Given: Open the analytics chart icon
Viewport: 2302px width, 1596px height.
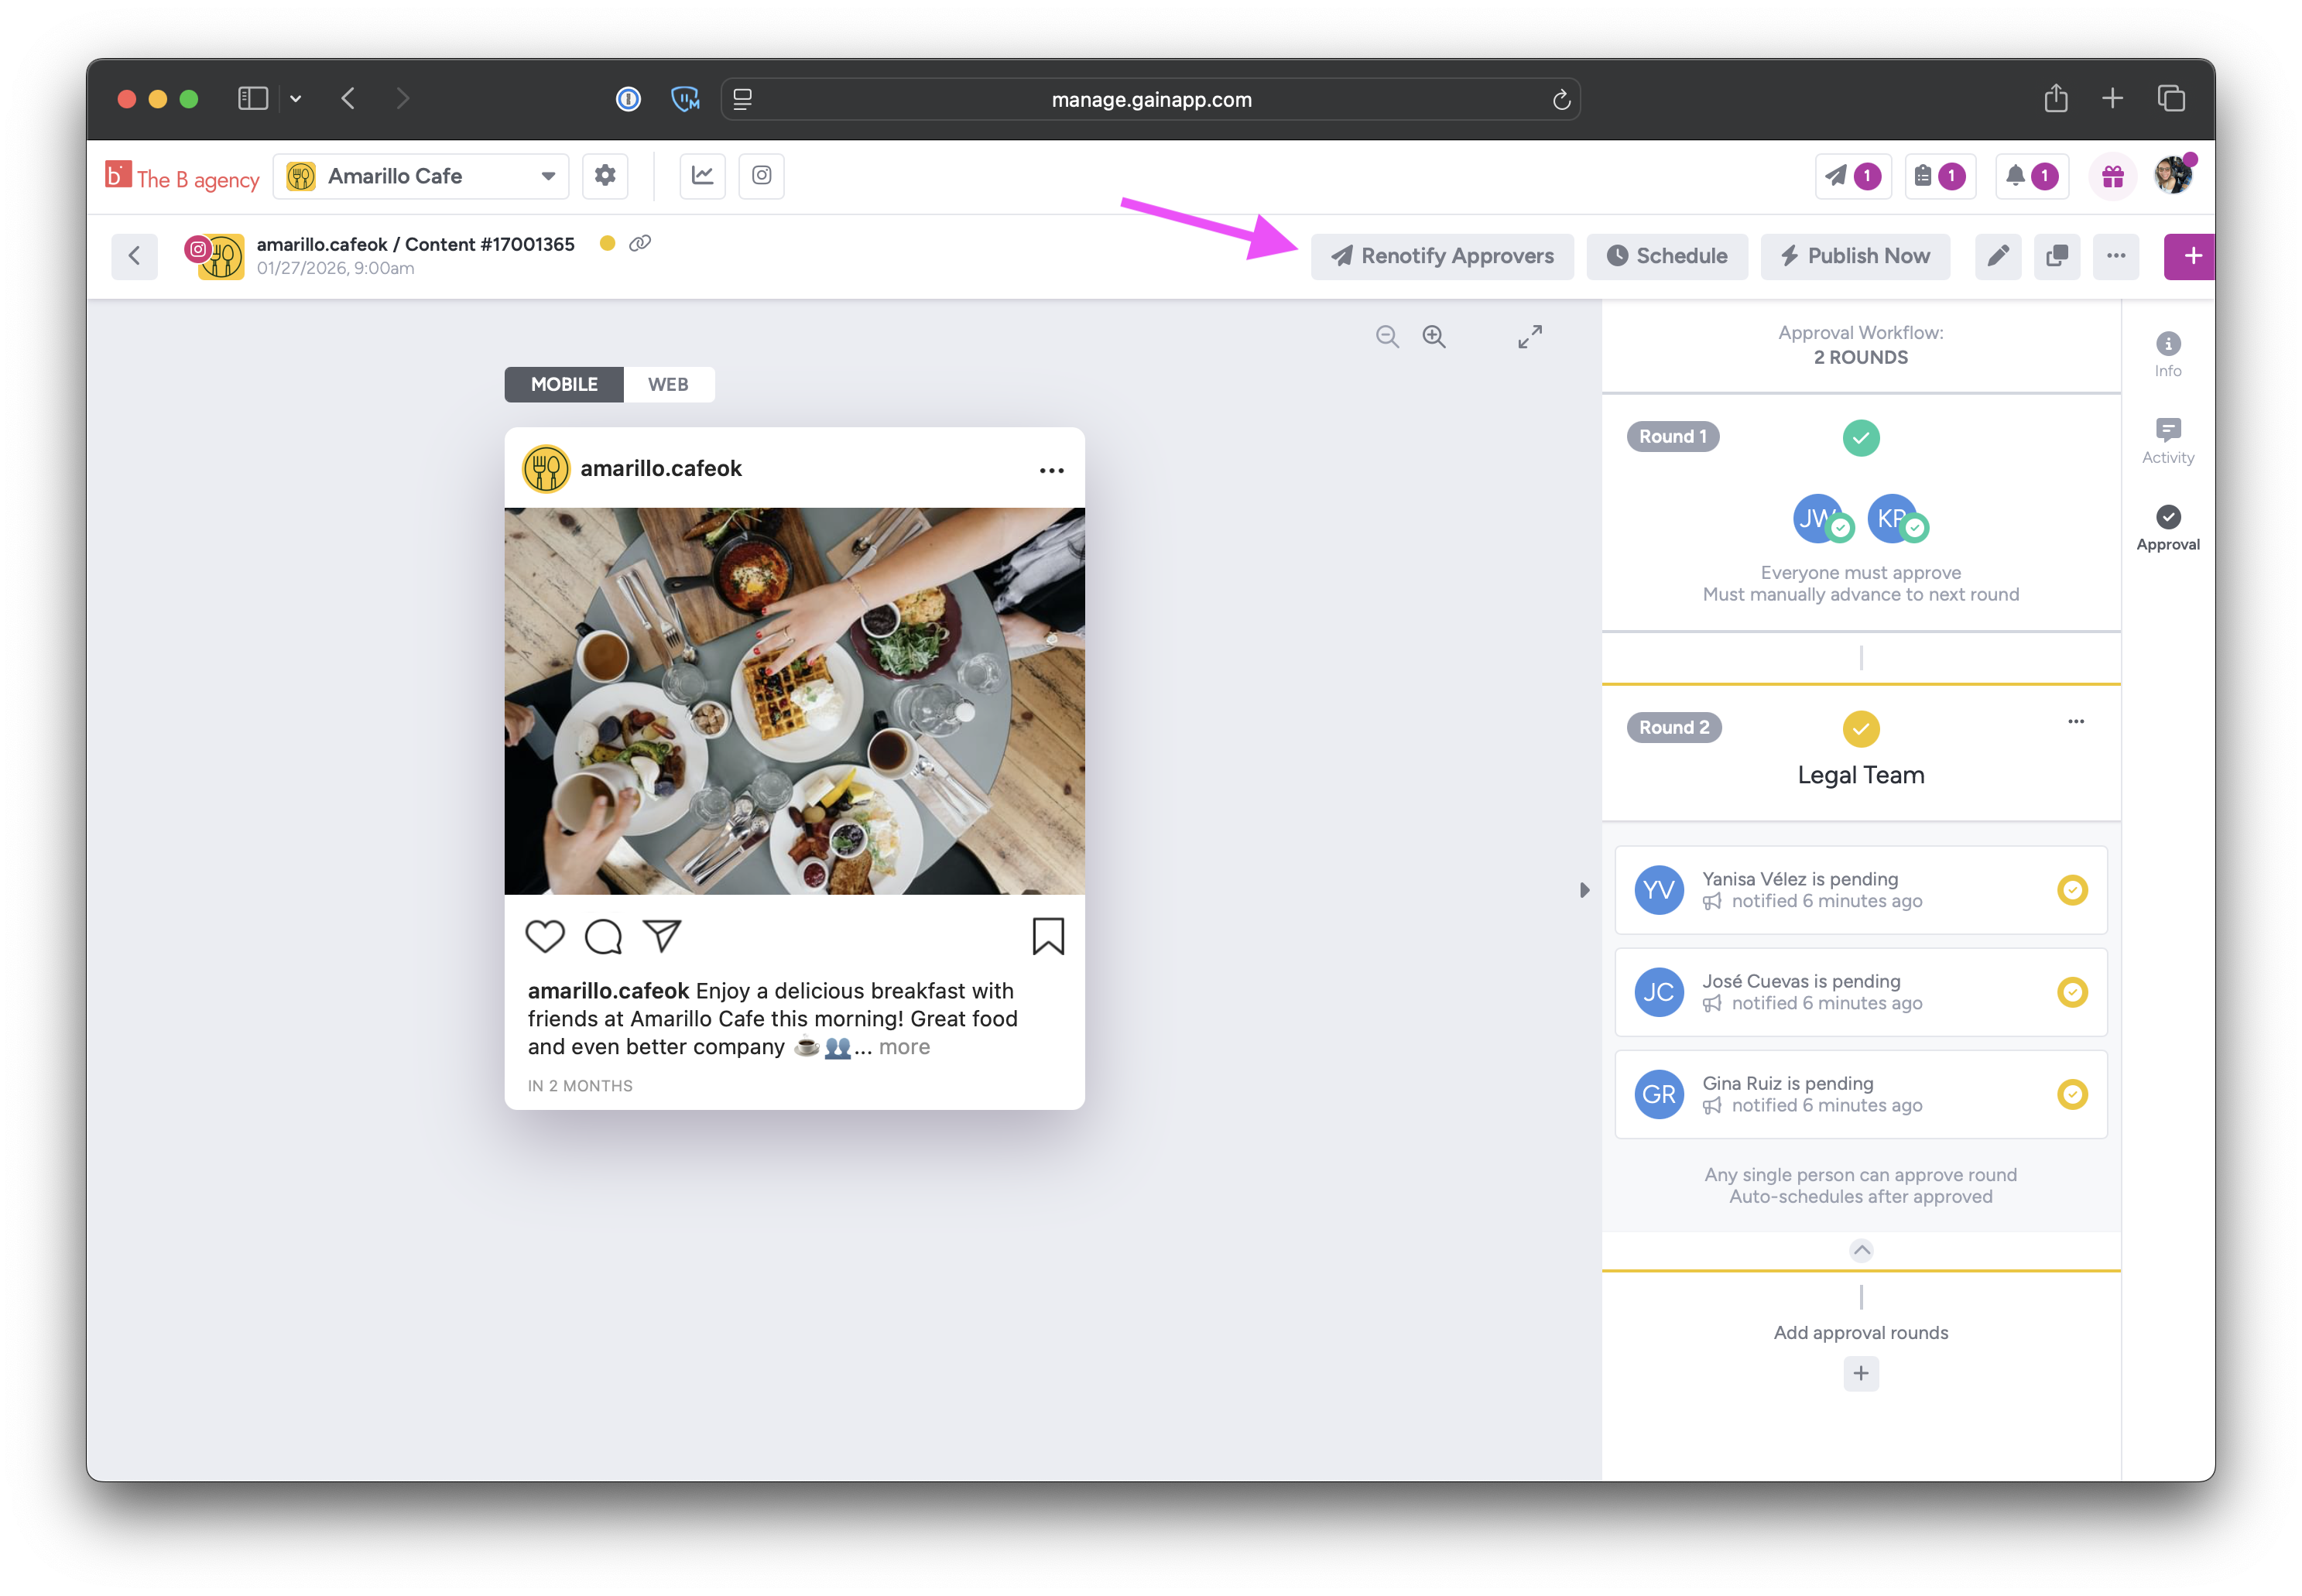Looking at the screenshot, I should point(702,176).
